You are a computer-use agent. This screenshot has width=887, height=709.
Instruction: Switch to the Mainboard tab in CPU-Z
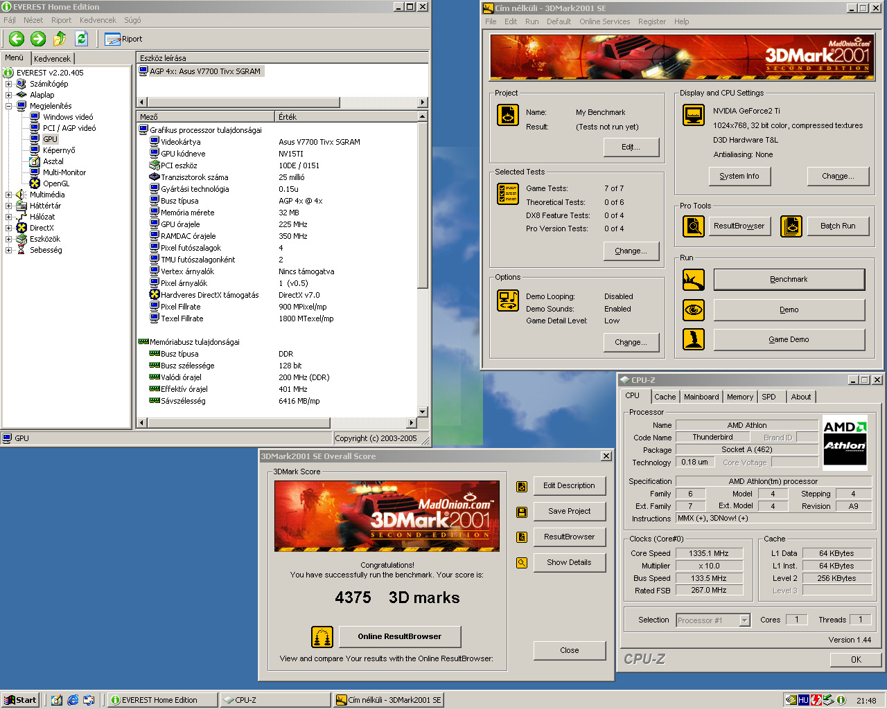click(x=701, y=397)
